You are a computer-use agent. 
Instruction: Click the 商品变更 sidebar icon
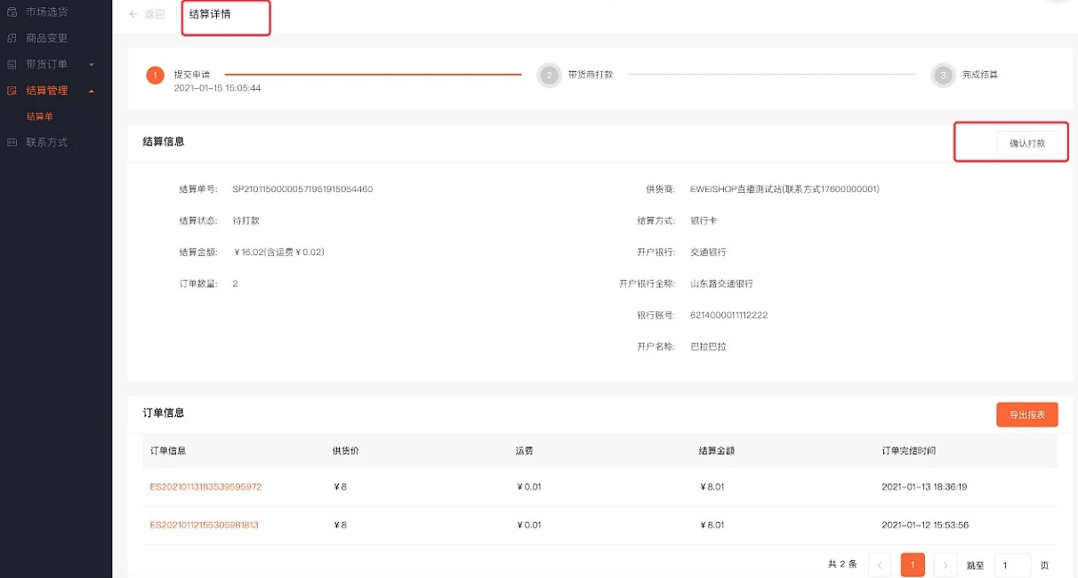point(12,38)
